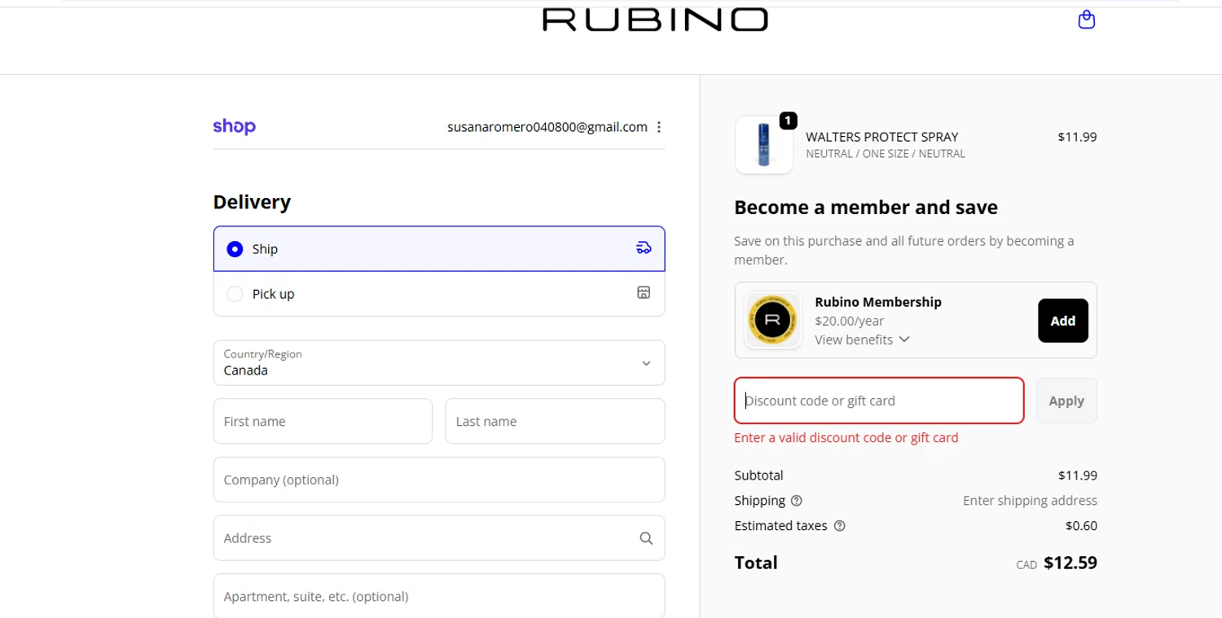The width and height of the screenshot is (1222, 618).
Task: Expand View benefits for Rubino Membership
Action: [862, 340]
